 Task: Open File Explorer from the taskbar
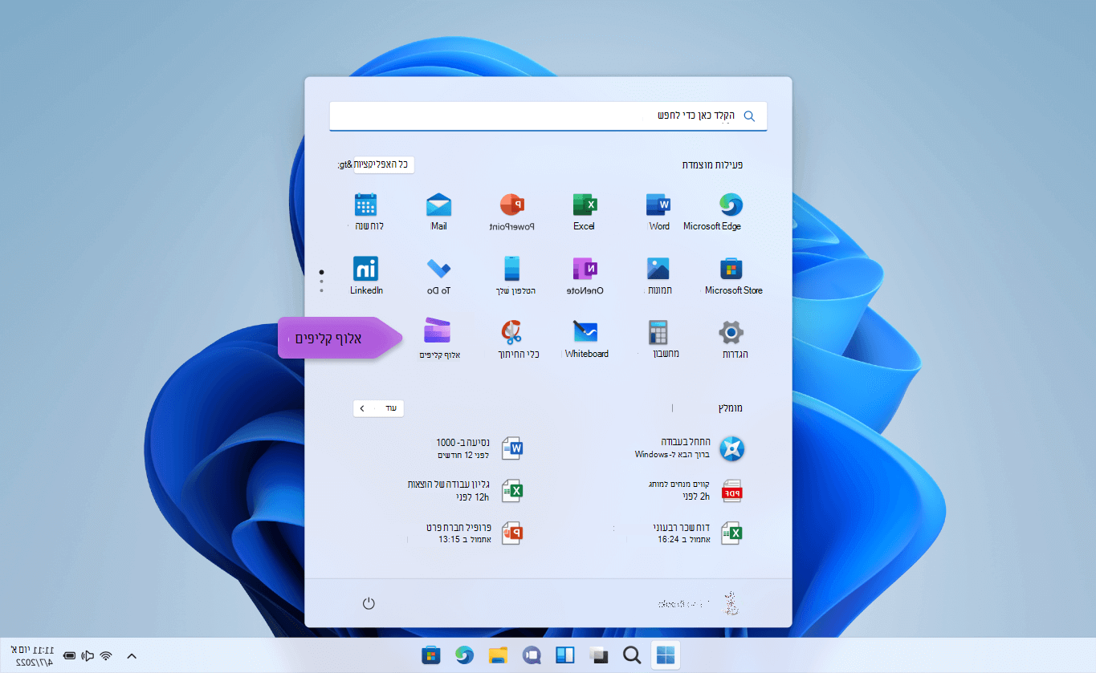click(498, 655)
